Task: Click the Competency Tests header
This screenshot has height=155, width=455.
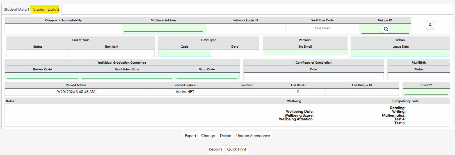Action: pos(405,101)
